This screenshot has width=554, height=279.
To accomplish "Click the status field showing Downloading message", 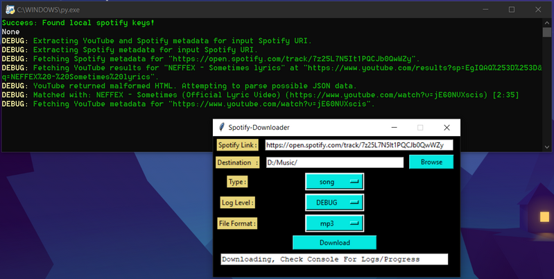I will [x=334, y=259].
